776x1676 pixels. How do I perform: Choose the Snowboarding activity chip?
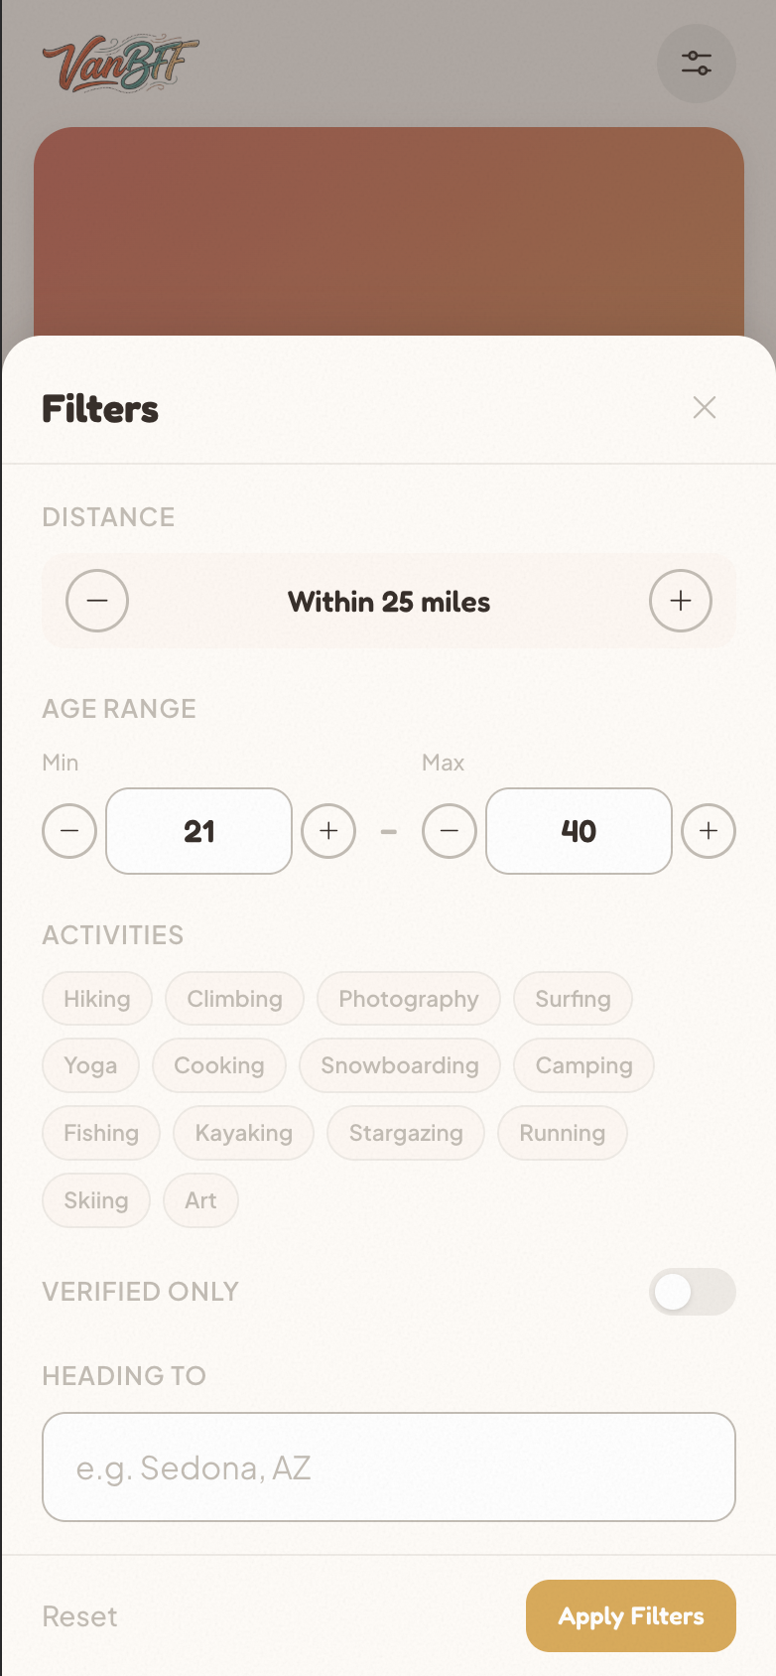pos(400,1065)
